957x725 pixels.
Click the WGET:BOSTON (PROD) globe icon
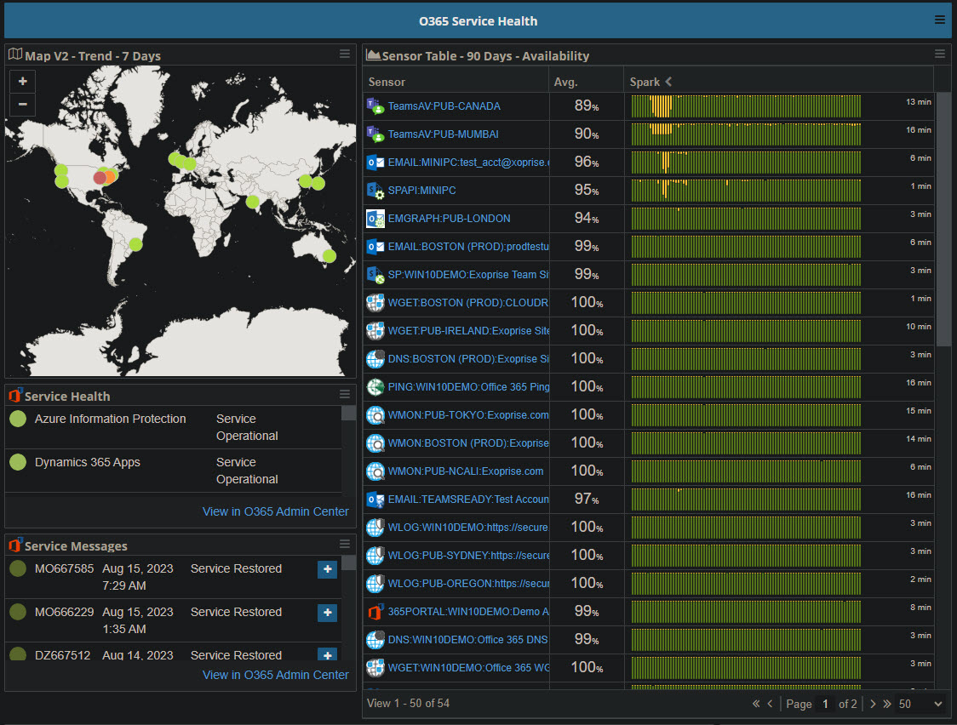tap(375, 302)
